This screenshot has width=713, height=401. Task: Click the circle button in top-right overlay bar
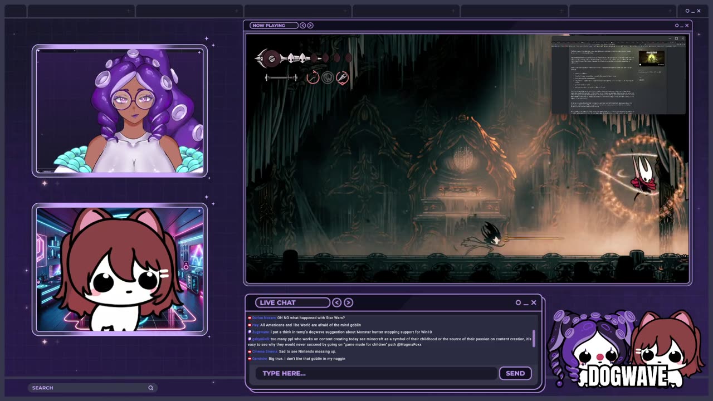point(687,11)
